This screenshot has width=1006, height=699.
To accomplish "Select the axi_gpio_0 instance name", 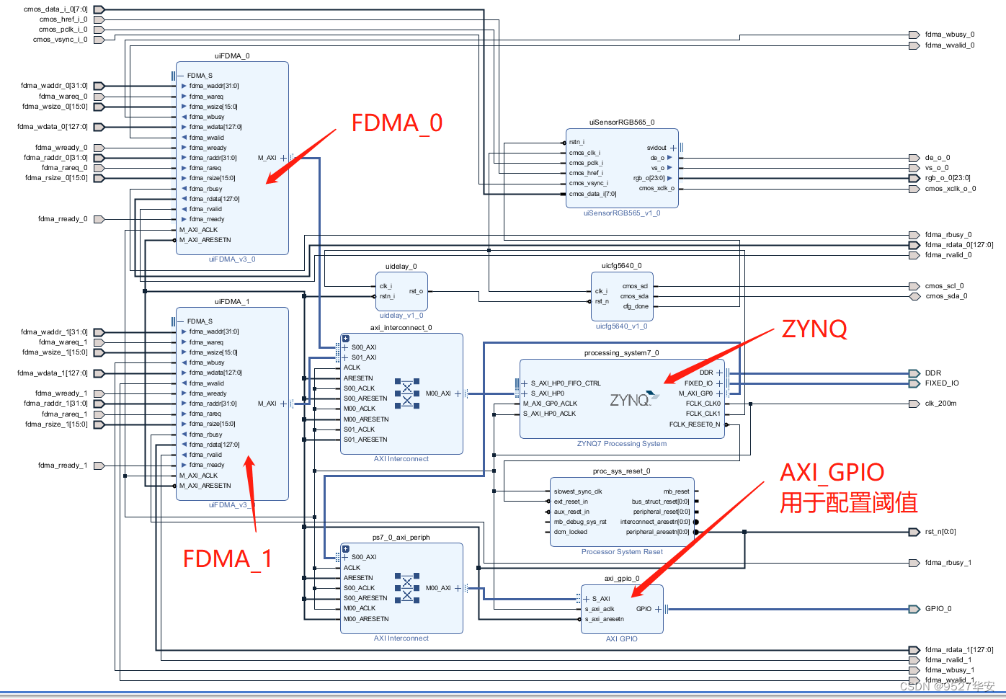I will click(622, 579).
